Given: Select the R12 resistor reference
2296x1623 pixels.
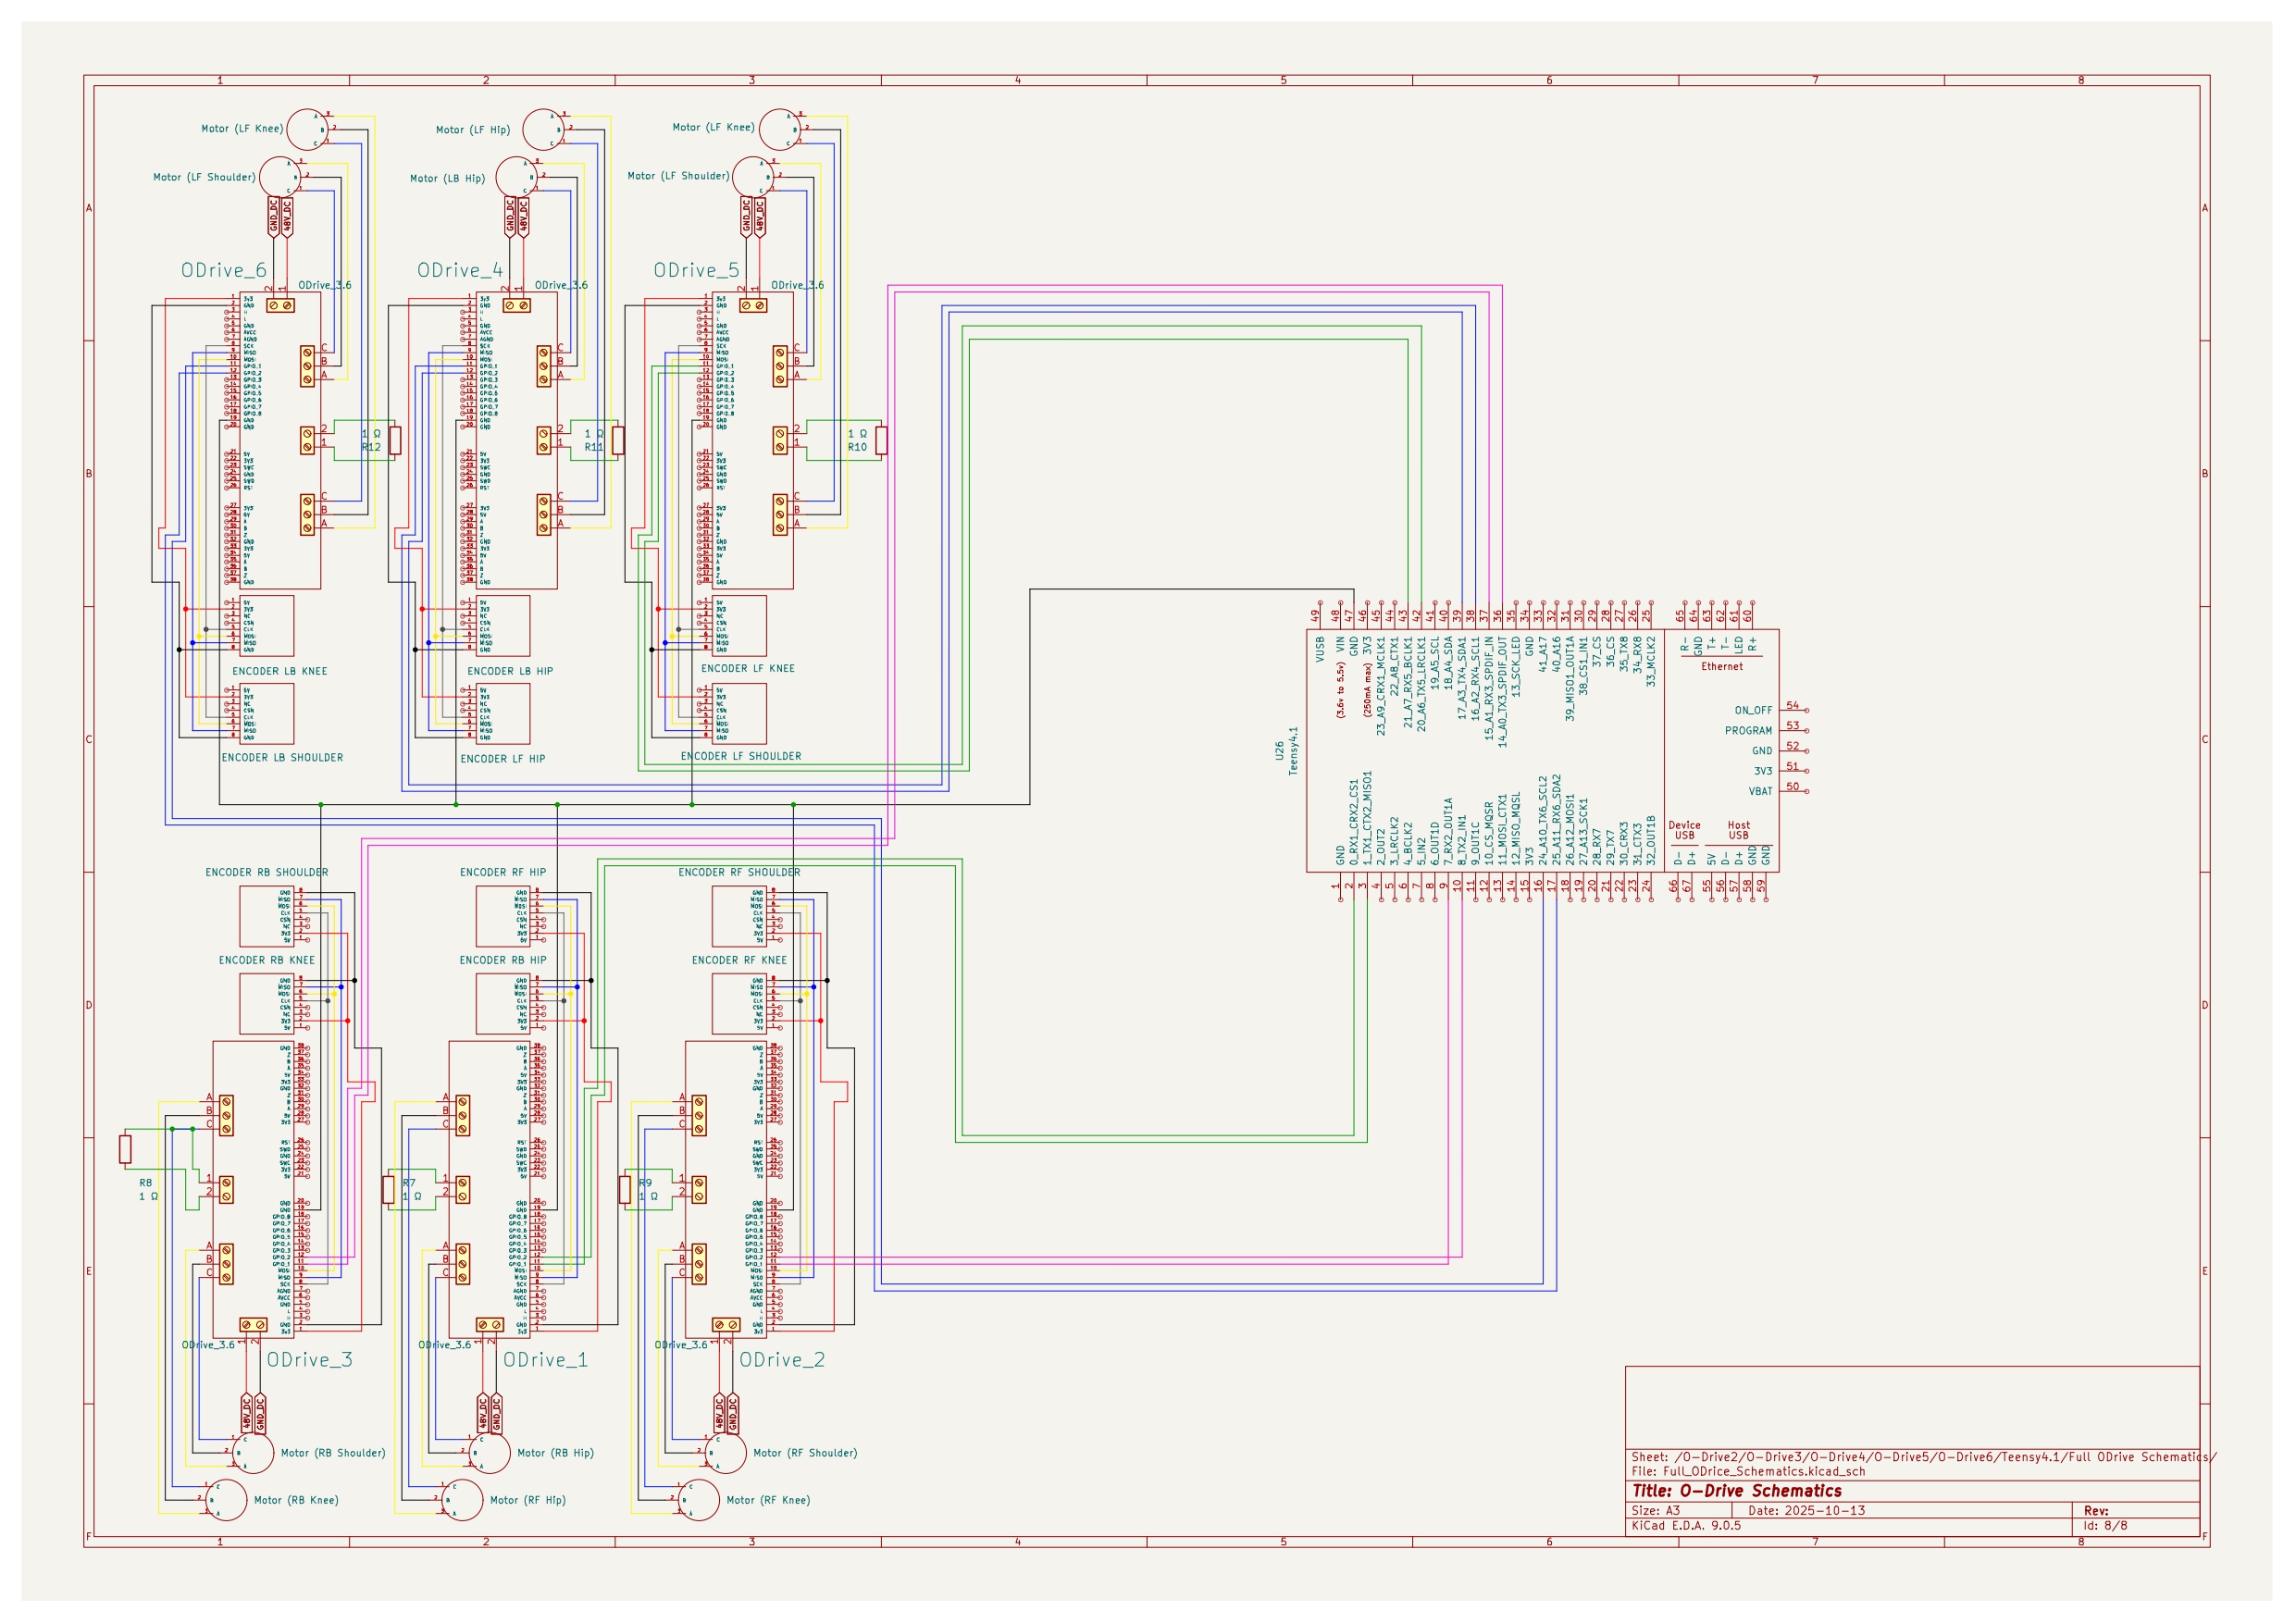Looking at the screenshot, I should [x=371, y=448].
